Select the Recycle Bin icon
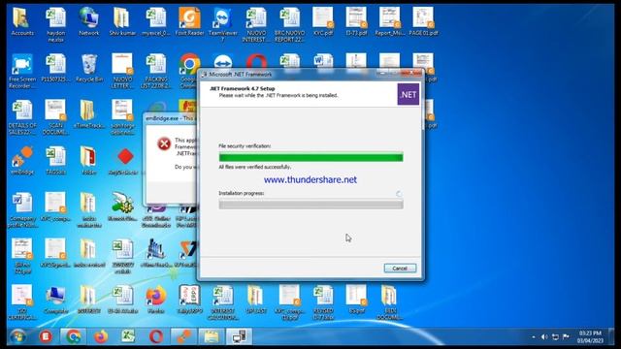The image size is (621, 349). point(89,69)
